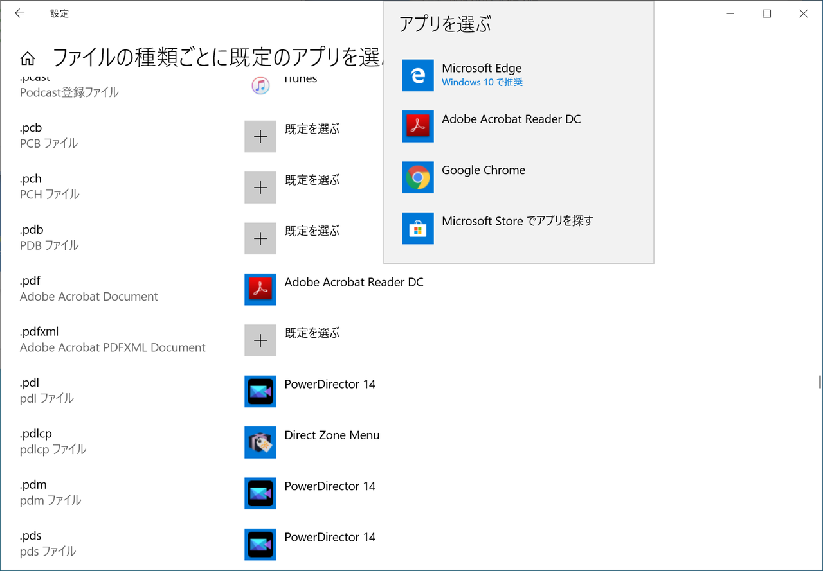Click the PCH ファイル description
Screen dimensions: 823x571
[x=50, y=194]
